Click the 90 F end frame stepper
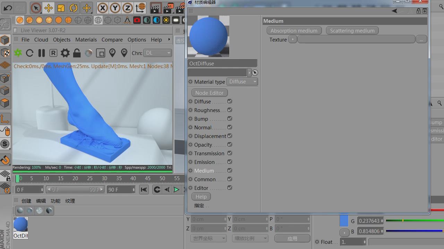Image resolution: width=444 pixels, height=249 pixels. click(x=134, y=190)
